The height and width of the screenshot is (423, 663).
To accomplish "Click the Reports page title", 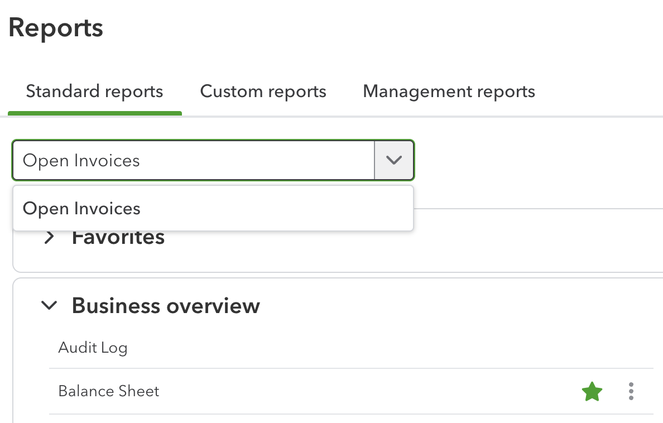I will pos(56,28).
